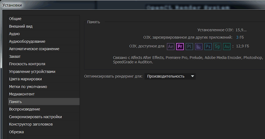Open the Аудио preferences category
This screenshot has height=139, width=265.
point(44,34)
